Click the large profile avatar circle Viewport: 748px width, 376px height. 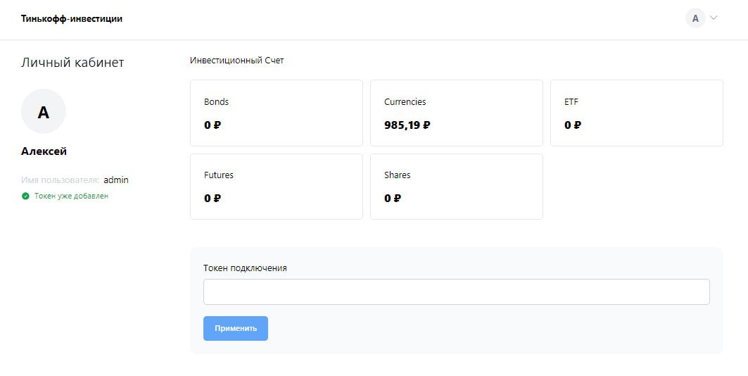tap(44, 111)
